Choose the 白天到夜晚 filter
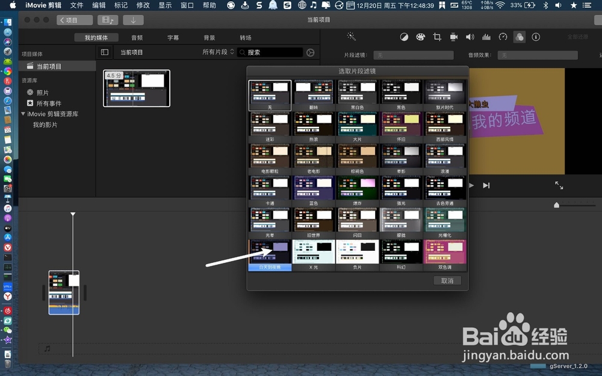This screenshot has height=376, width=602. (x=270, y=254)
